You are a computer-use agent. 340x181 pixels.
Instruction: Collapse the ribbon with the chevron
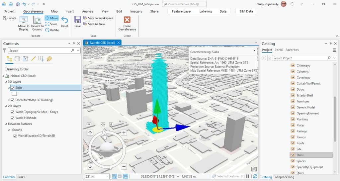(337, 36)
